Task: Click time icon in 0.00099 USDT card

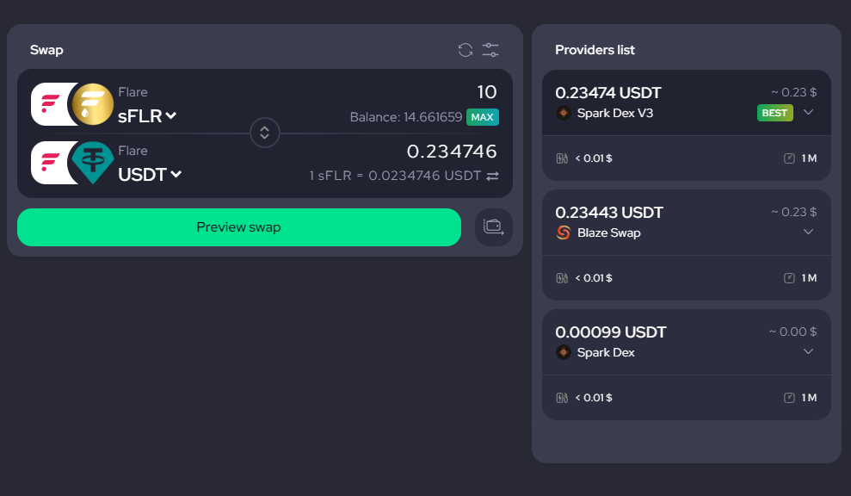Action: (789, 397)
